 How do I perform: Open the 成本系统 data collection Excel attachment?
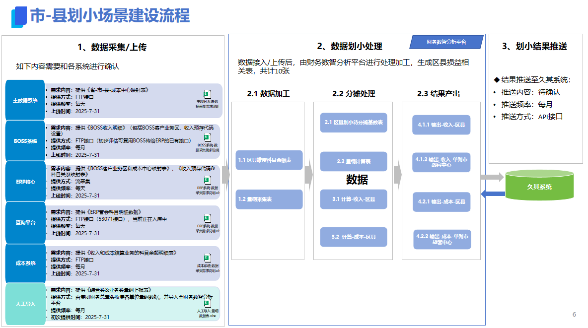click(208, 263)
